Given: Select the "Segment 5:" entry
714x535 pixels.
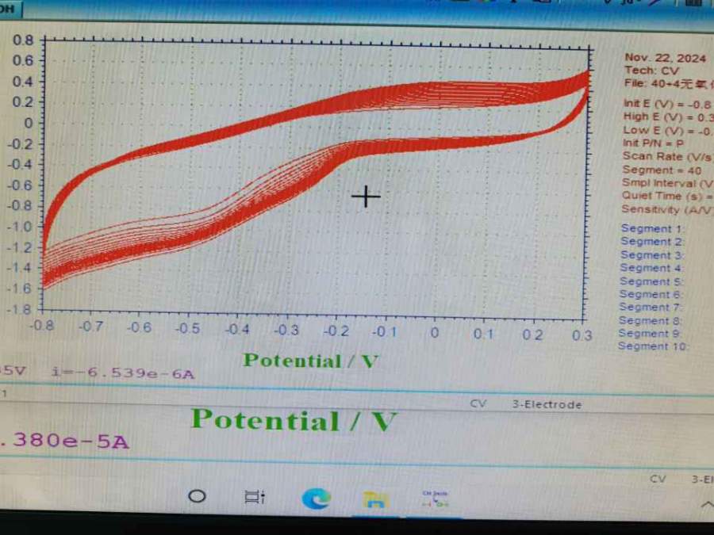Looking at the screenshot, I should click(x=651, y=281).
